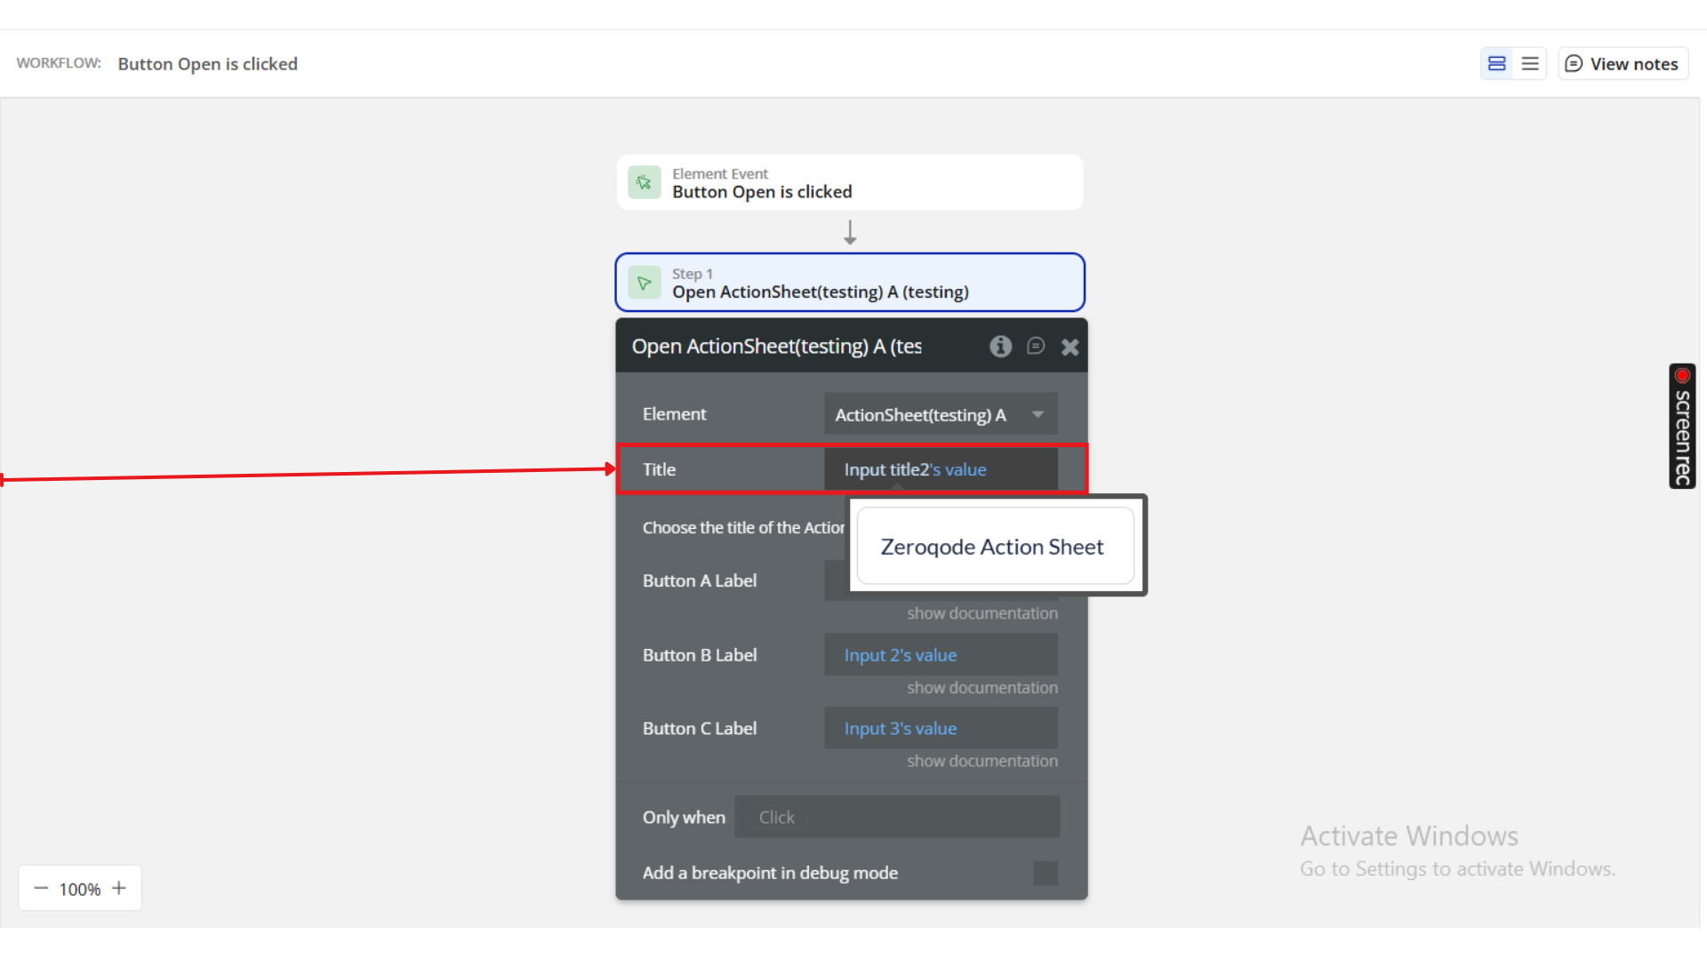Click the Element Event trigger cursor icon

point(644,182)
